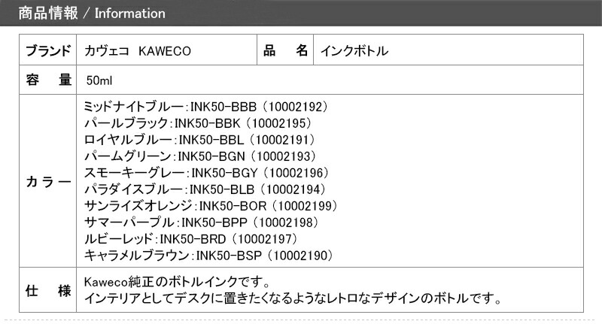Select the キャラメルブラウン INK50-BSP line
The height and width of the screenshot is (324, 602).
pyautogui.click(x=208, y=255)
